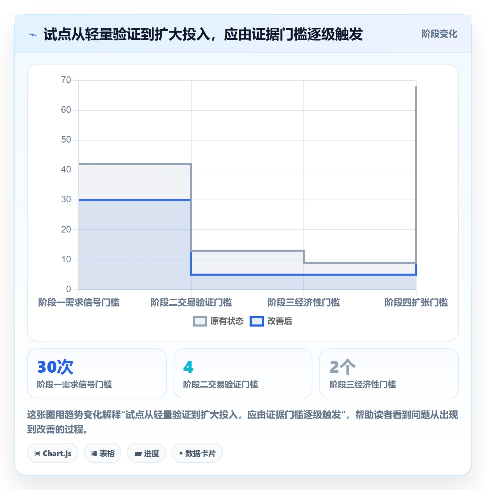Toggle the 改善后 legend swatch
The width and height of the screenshot is (486, 490).
(x=257, y=321)
